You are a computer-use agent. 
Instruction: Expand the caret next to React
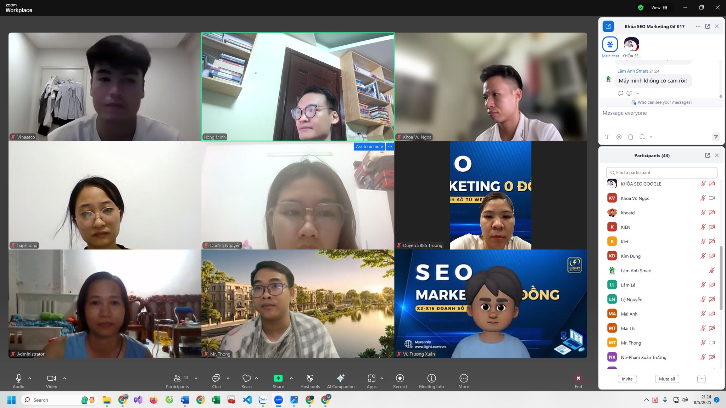tap(256, 378)
